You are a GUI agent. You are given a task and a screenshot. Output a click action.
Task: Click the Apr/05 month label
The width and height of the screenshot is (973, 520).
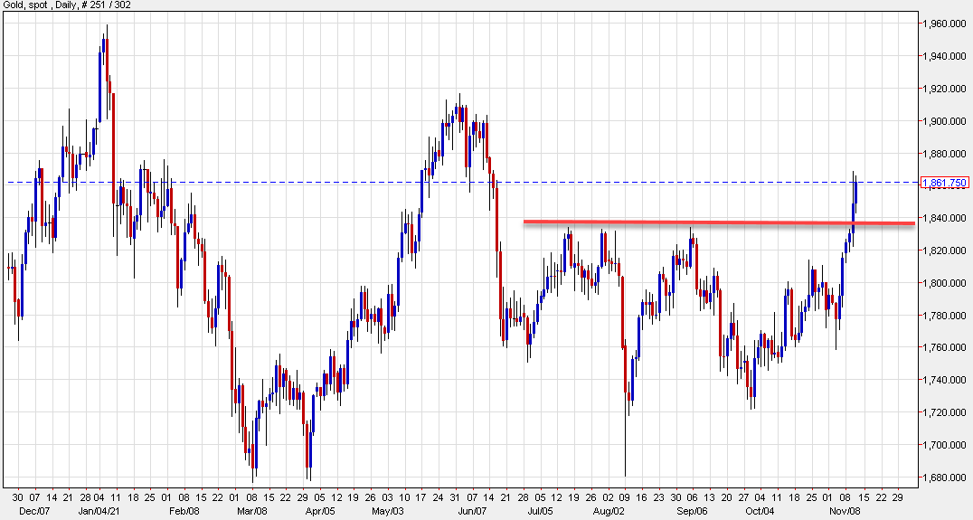tap(321, 511)
